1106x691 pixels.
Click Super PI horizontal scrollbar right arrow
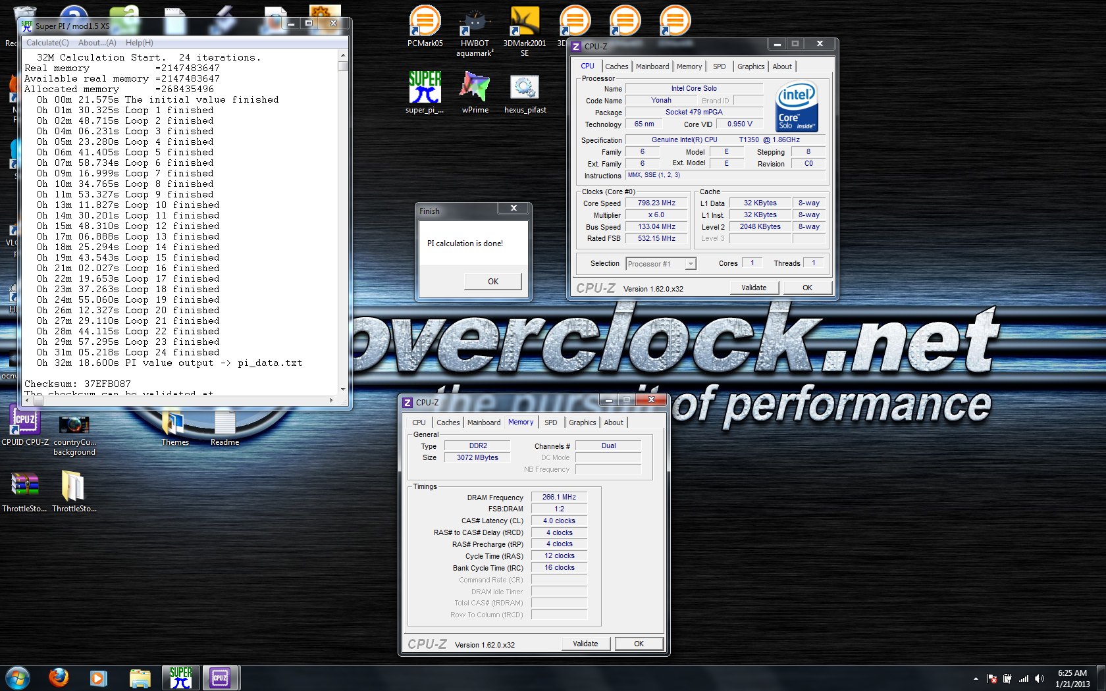(331, 400)
